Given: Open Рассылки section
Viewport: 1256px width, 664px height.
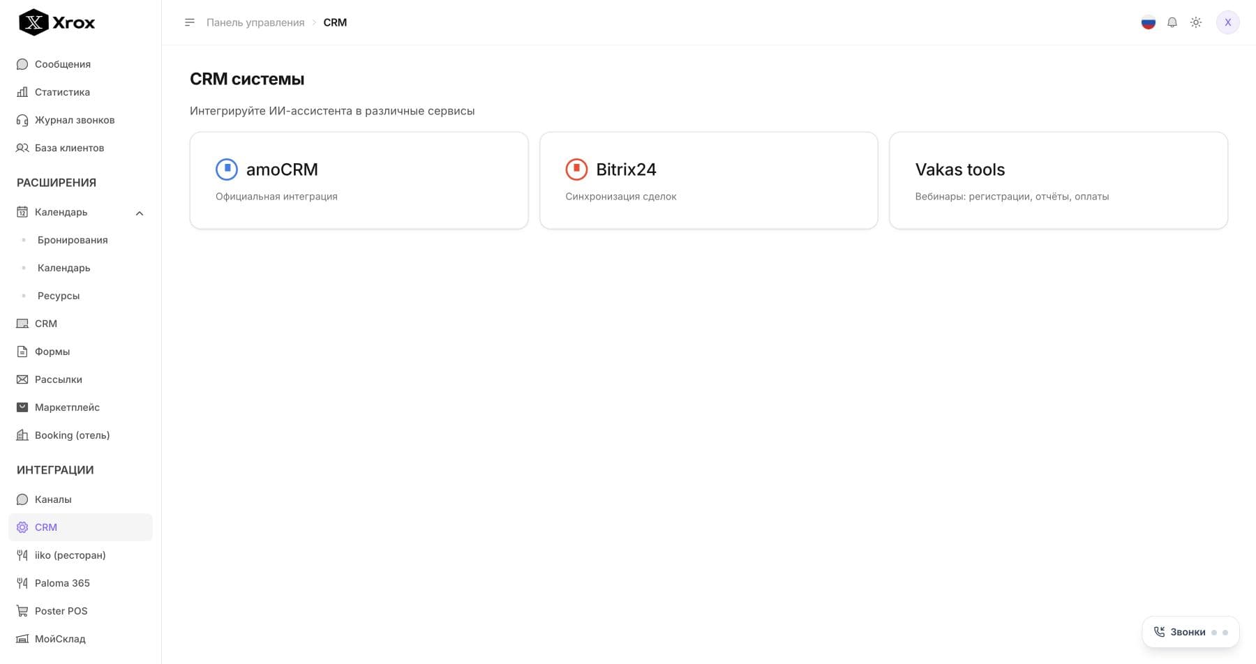Looking at the screenshot, I should click(59, 379).
